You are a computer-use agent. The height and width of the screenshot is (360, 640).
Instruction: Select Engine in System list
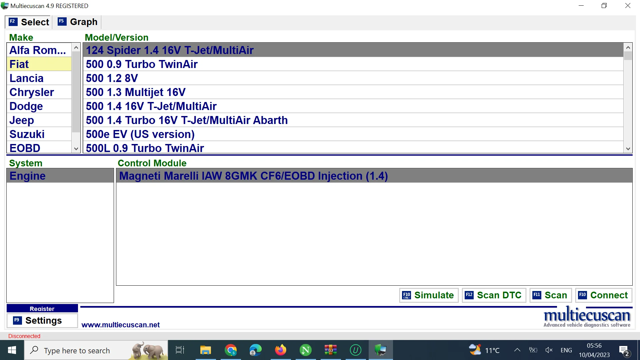60,176
